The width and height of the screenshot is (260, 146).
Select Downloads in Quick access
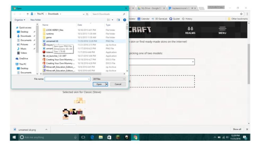point(24,36)
